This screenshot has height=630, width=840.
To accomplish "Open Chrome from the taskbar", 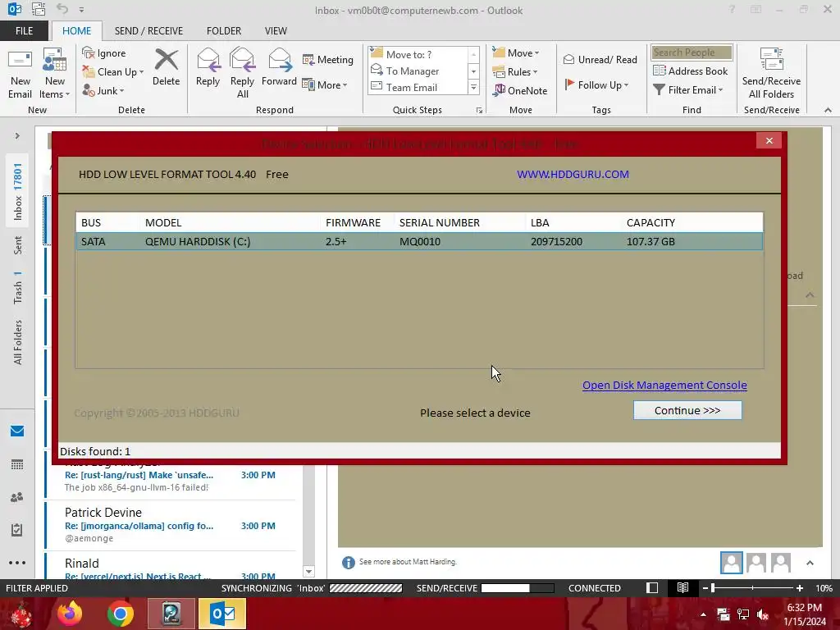I will click(120, 614).
